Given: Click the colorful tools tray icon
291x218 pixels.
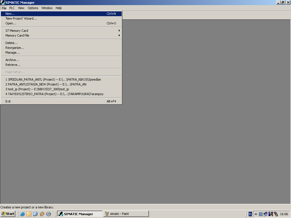Looking at the screenshot, I should tap(271, 214).
